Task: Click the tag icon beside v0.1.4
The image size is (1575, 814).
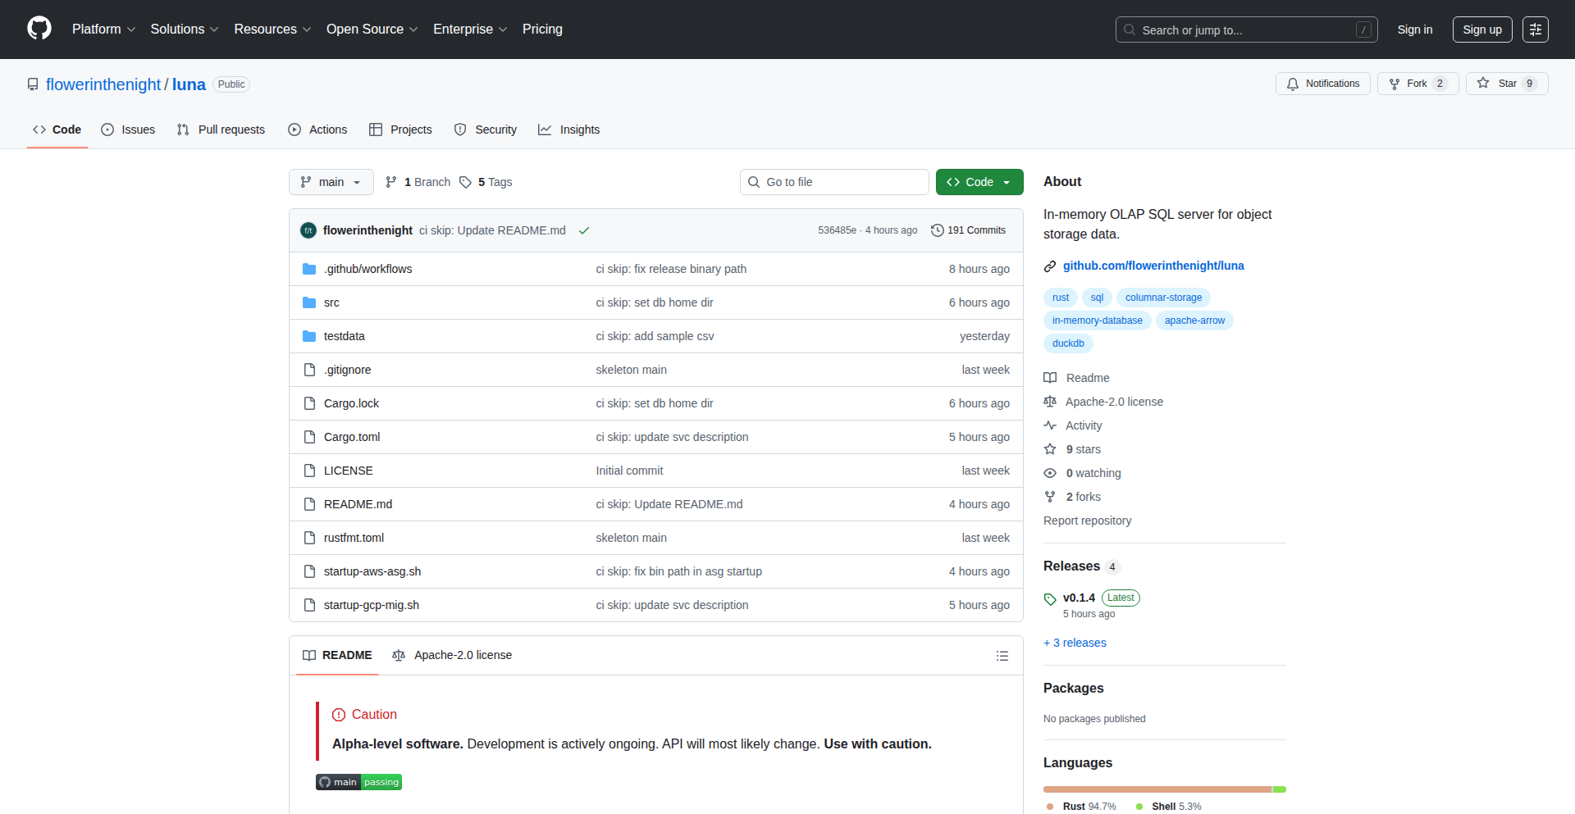Action: click(1050, 599)
